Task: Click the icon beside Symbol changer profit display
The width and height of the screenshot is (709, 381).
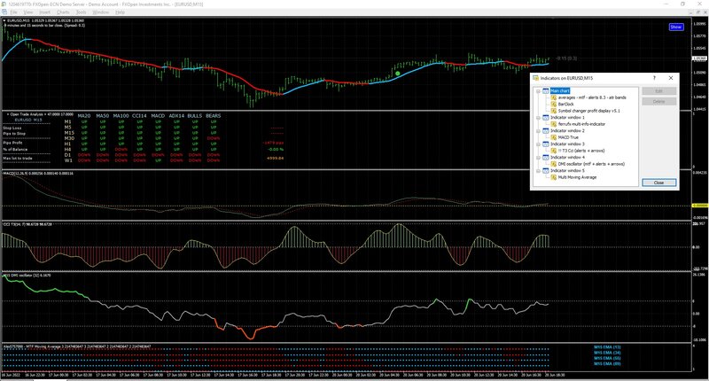Action: (x=553, y=111)
